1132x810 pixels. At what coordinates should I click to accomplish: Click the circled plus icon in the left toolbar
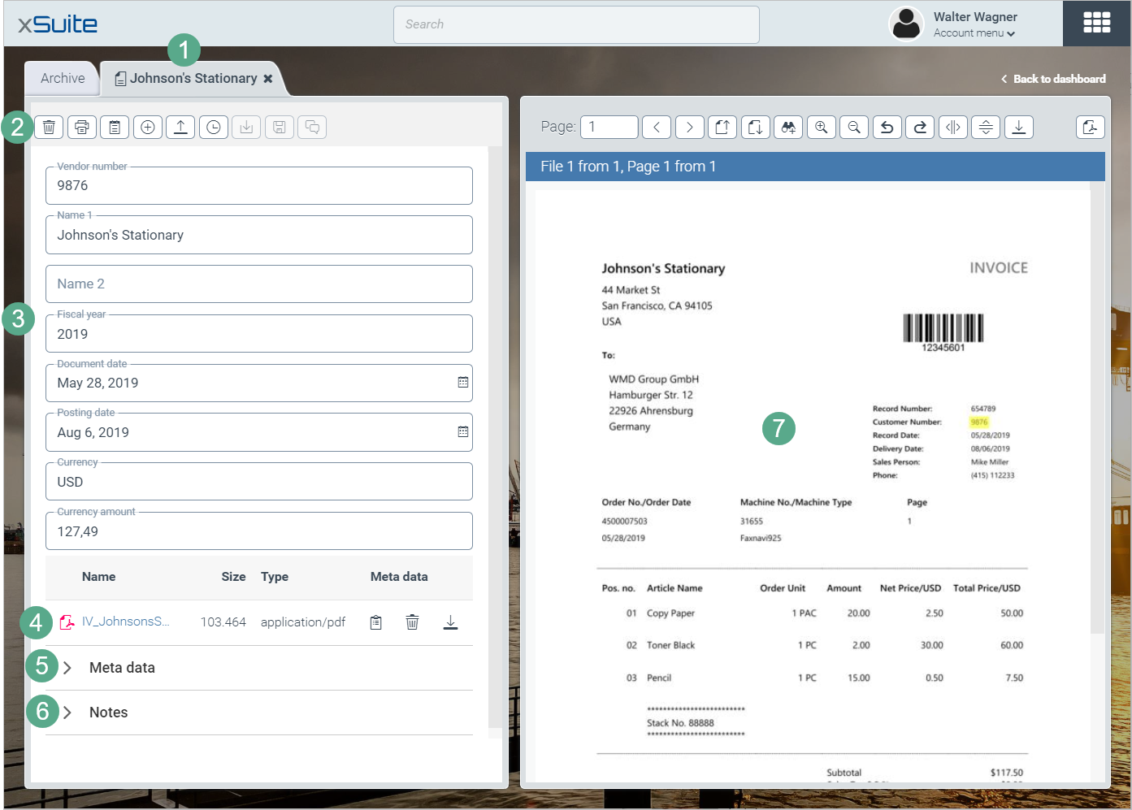click(148, 128)
